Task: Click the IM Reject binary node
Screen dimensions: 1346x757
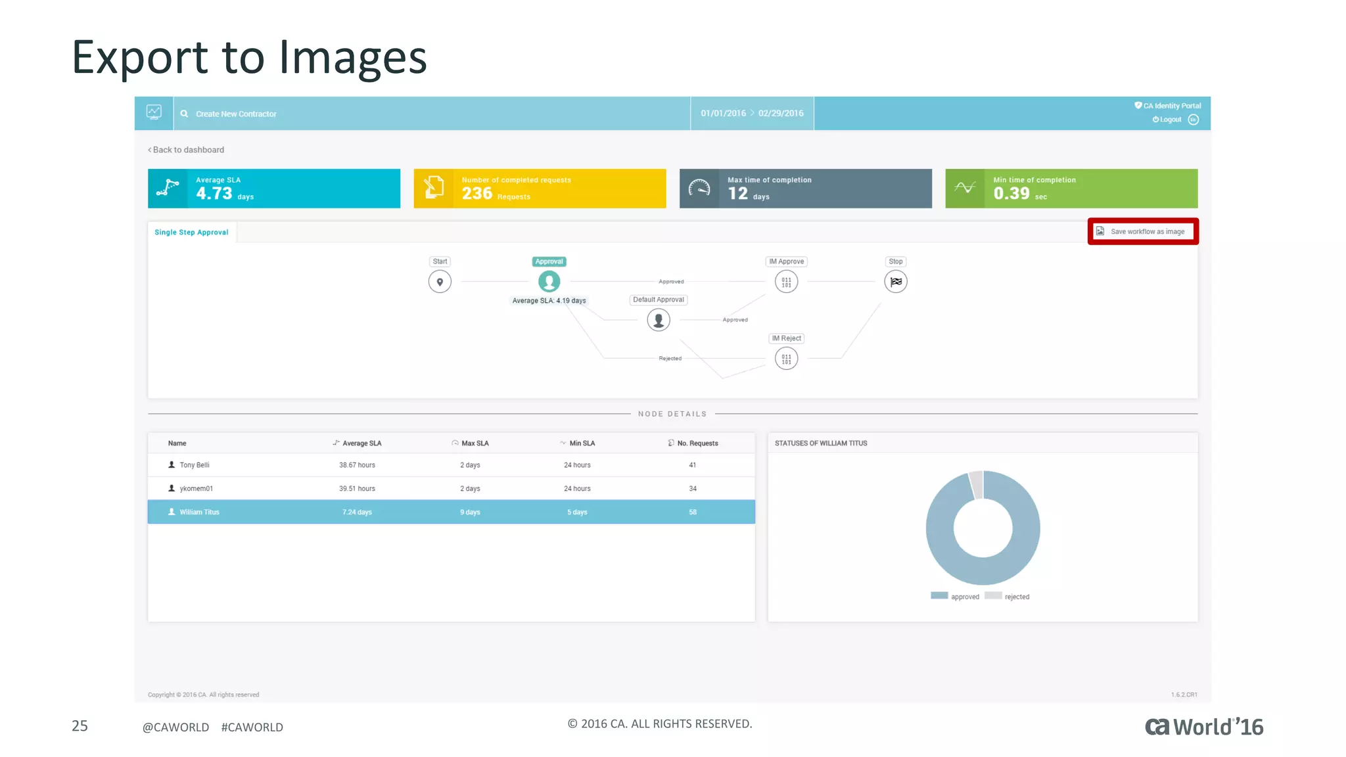Action: [x=786, y=359]
